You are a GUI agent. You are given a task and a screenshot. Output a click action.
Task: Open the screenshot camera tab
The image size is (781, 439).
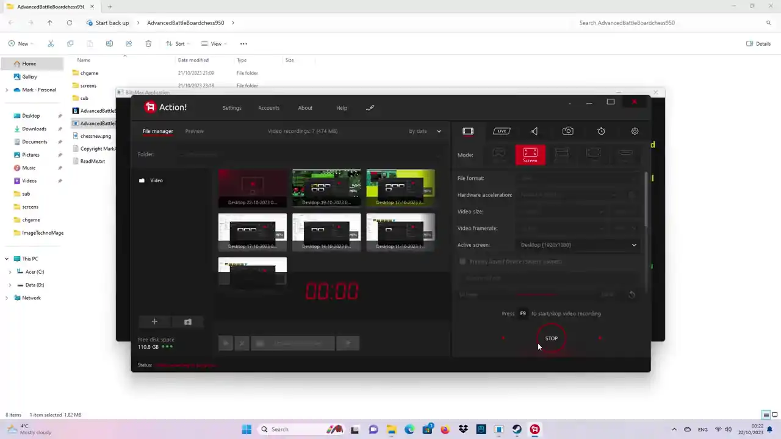click(568, 131)
